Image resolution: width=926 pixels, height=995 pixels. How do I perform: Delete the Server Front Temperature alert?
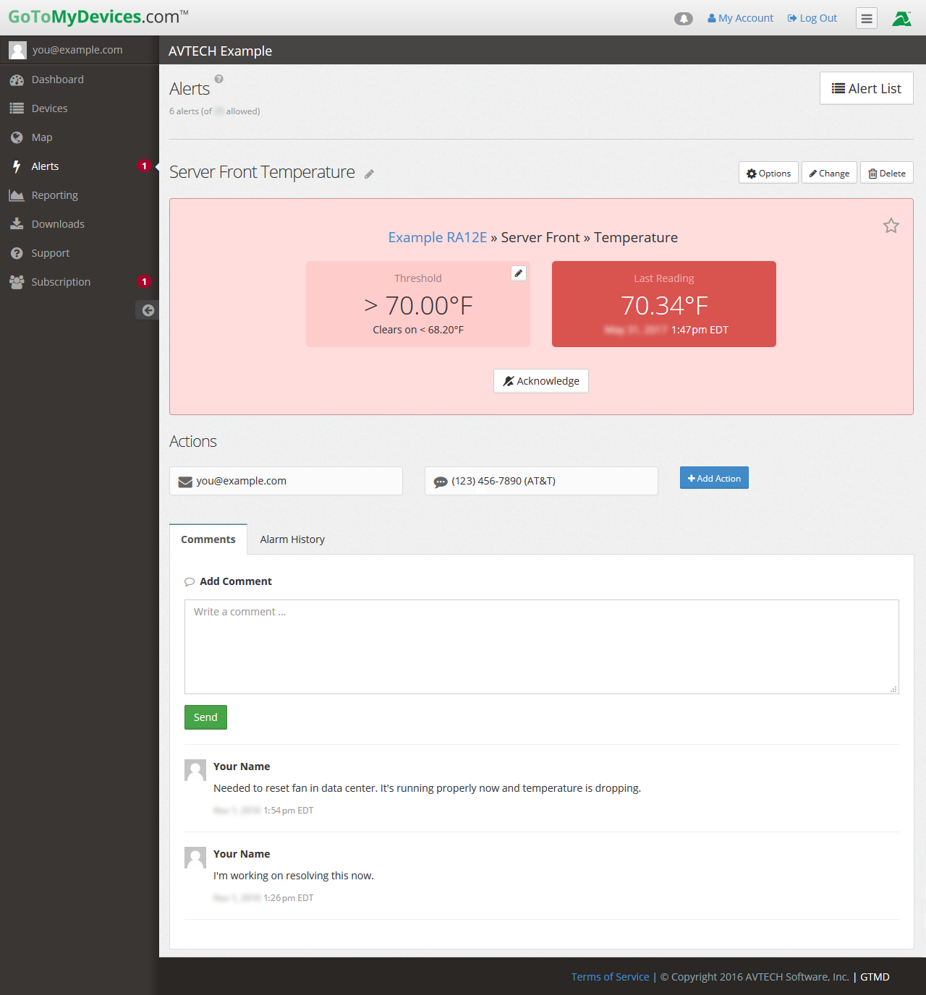tap(886, 174)
